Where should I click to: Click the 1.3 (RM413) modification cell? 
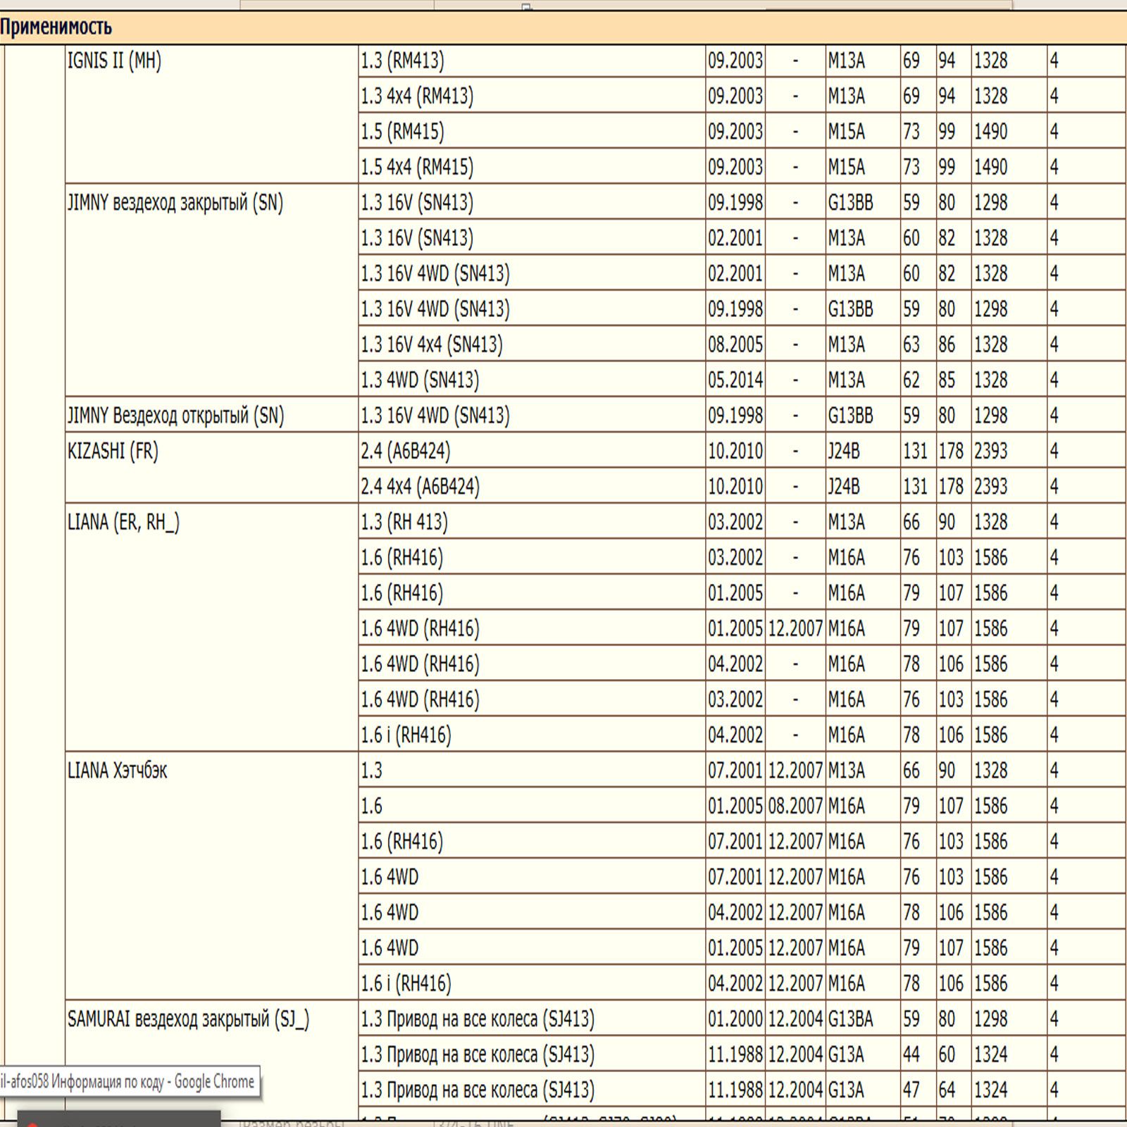pos(402,61)
